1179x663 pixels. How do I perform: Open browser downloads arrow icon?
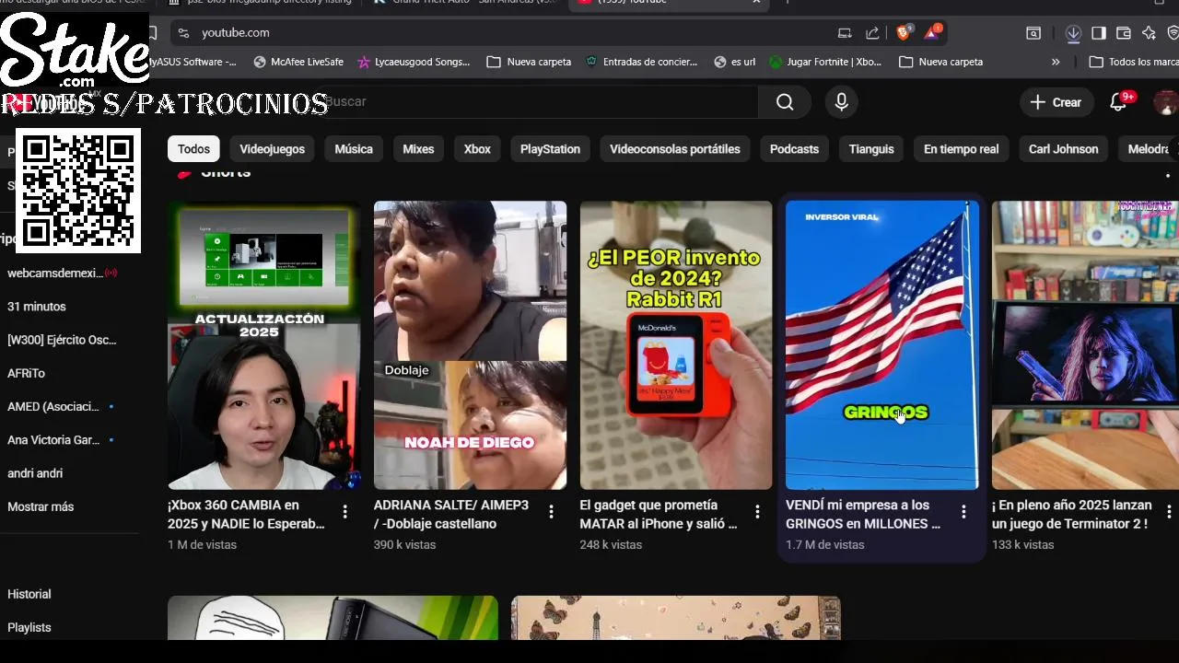tap(1073, 33)
